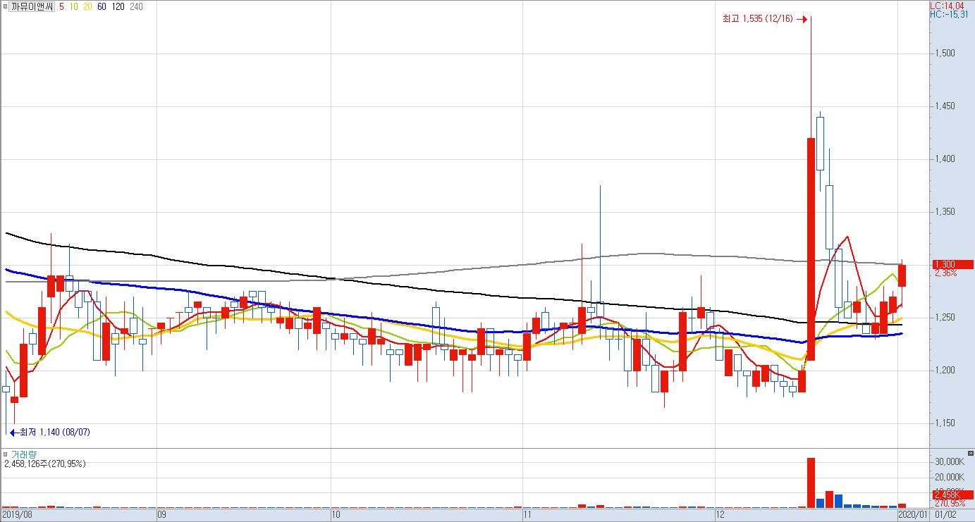Click the volume value 2,458,126주(270.95%)

click(44, 464)
